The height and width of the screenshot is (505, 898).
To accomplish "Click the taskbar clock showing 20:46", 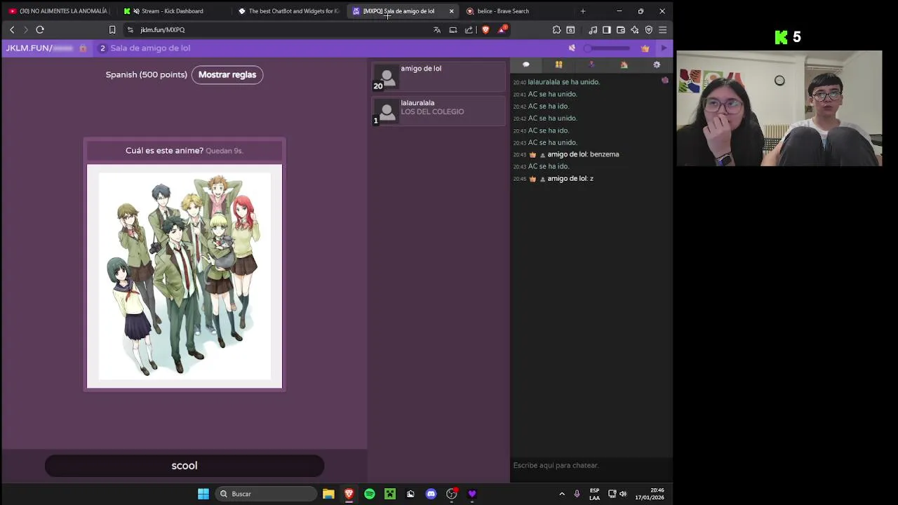I will coord(650,494).
